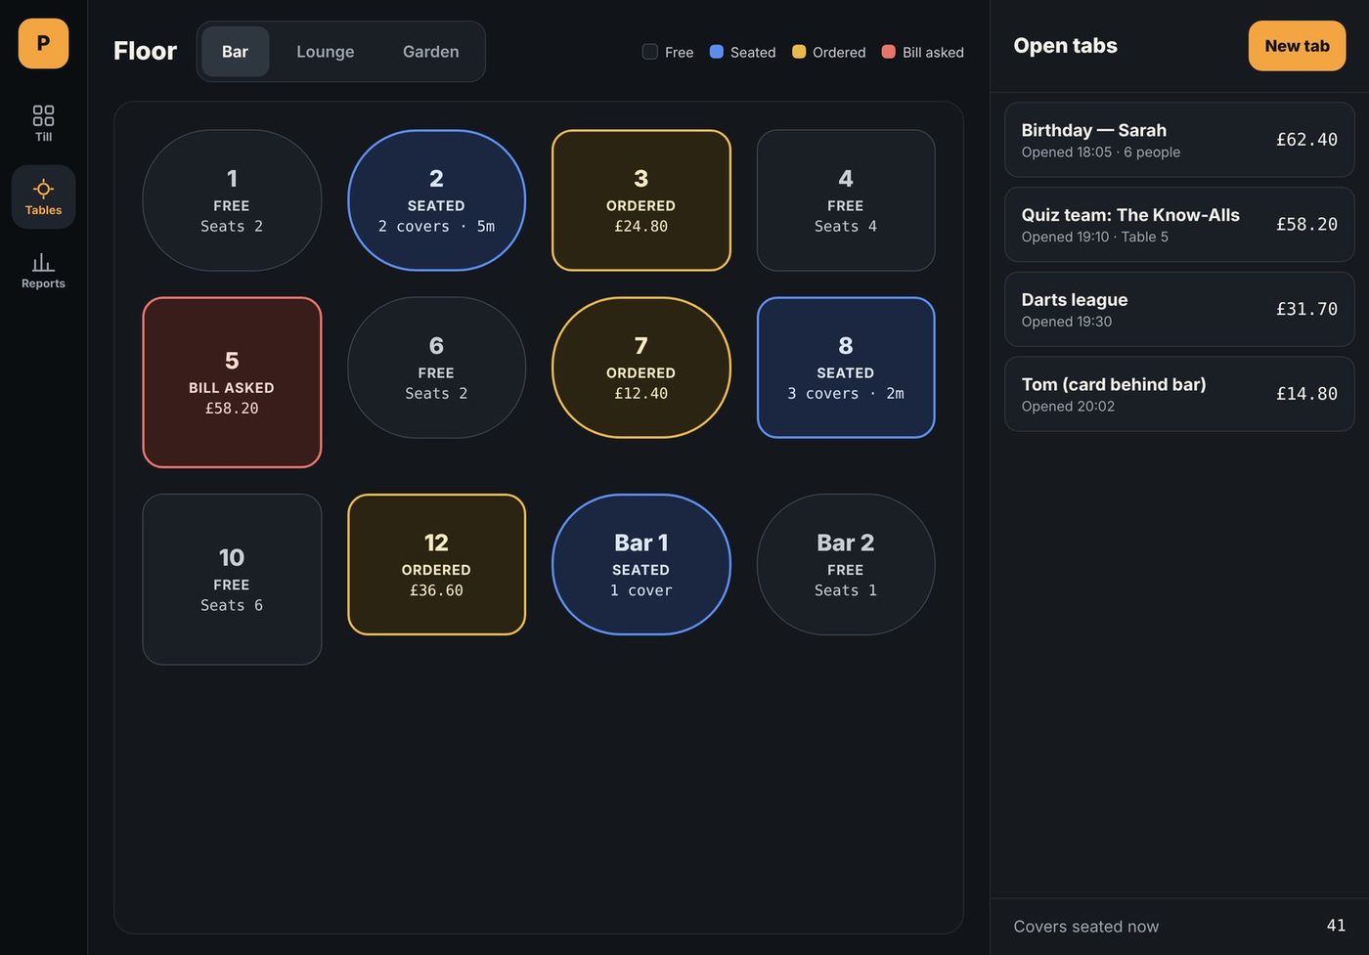
Task: Open the Darts league tab
Action: click(x=1179, y=309)
